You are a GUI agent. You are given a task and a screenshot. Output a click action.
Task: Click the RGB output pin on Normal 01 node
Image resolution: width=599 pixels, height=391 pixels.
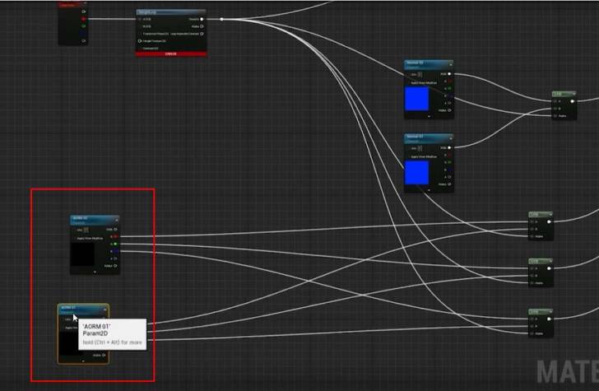(x=449, y=148)
